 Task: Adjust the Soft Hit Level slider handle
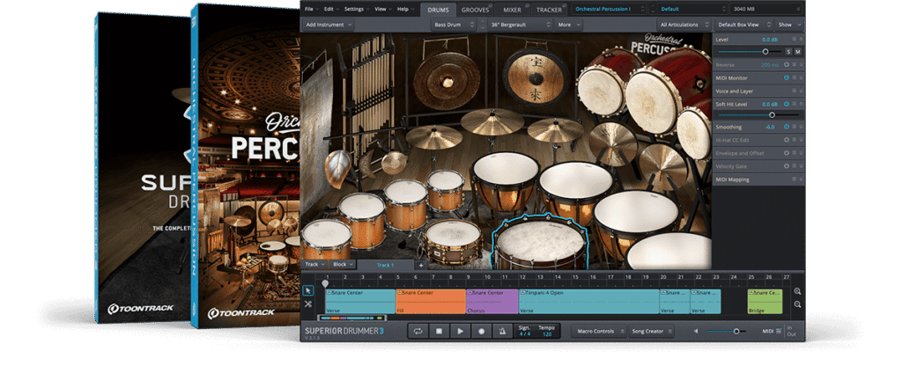point(772,115)
